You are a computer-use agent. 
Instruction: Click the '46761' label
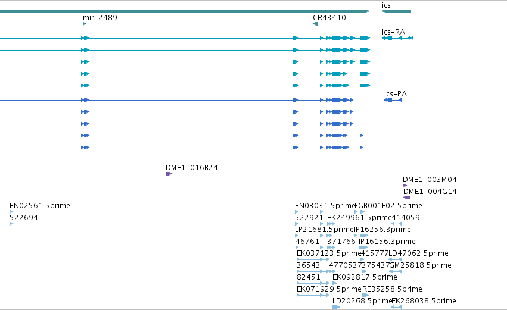[307, 242]
